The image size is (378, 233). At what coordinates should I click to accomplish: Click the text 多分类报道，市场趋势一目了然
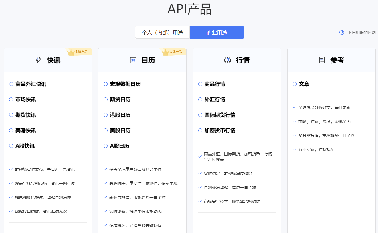326,136
